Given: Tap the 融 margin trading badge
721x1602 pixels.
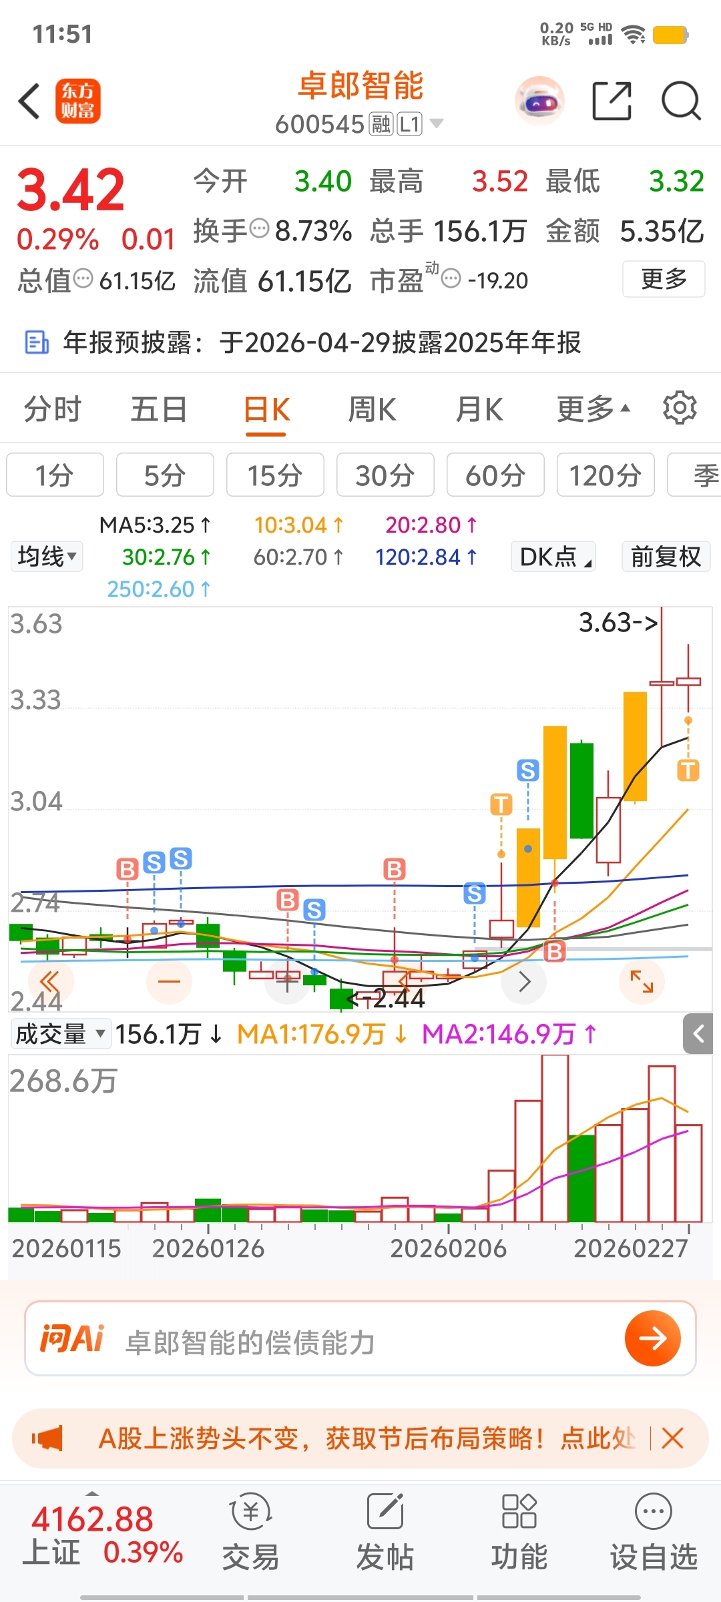Looking at the screenshot, I should click(x=381, y=124).
